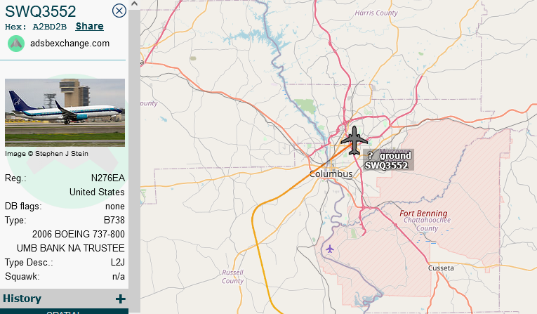Click the Hex A2BD2B identifier text
The width and height of the screenshot is (537, 314).
tap(36, 27)
